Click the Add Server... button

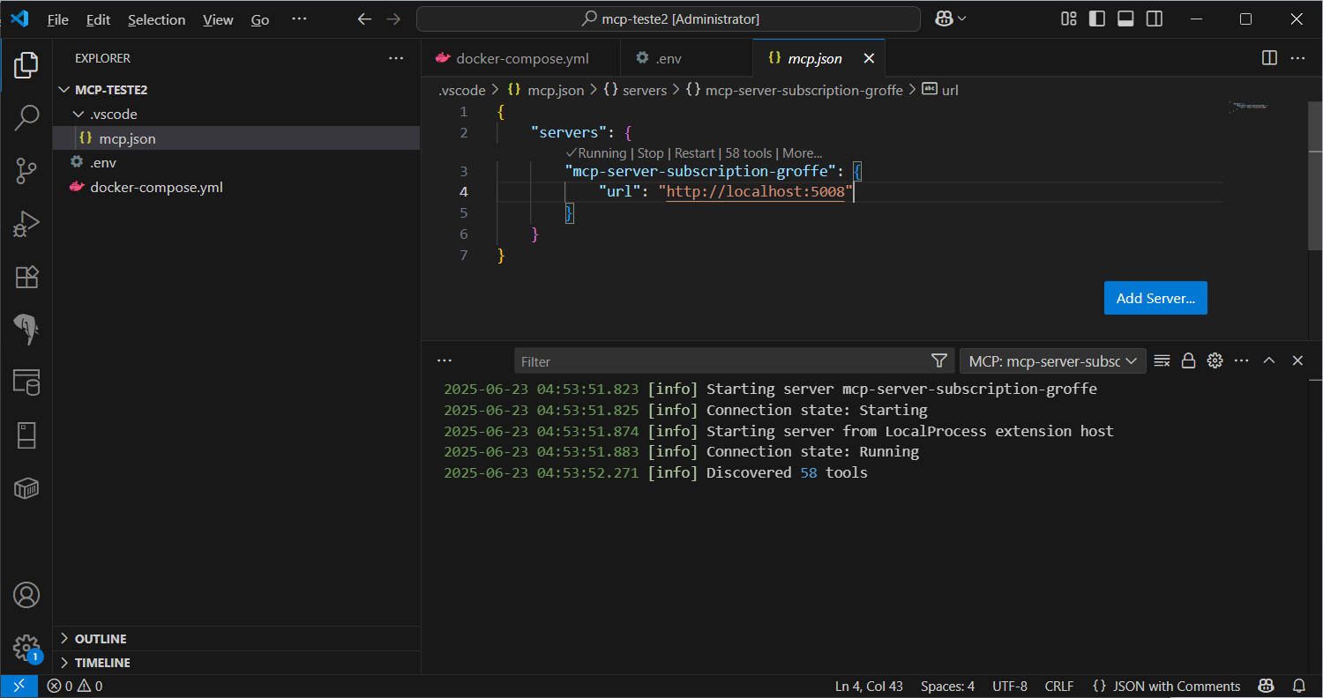pos(1155,298)
